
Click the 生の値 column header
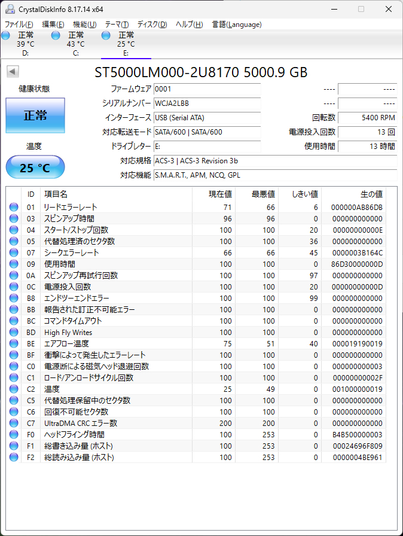[371, 194]
